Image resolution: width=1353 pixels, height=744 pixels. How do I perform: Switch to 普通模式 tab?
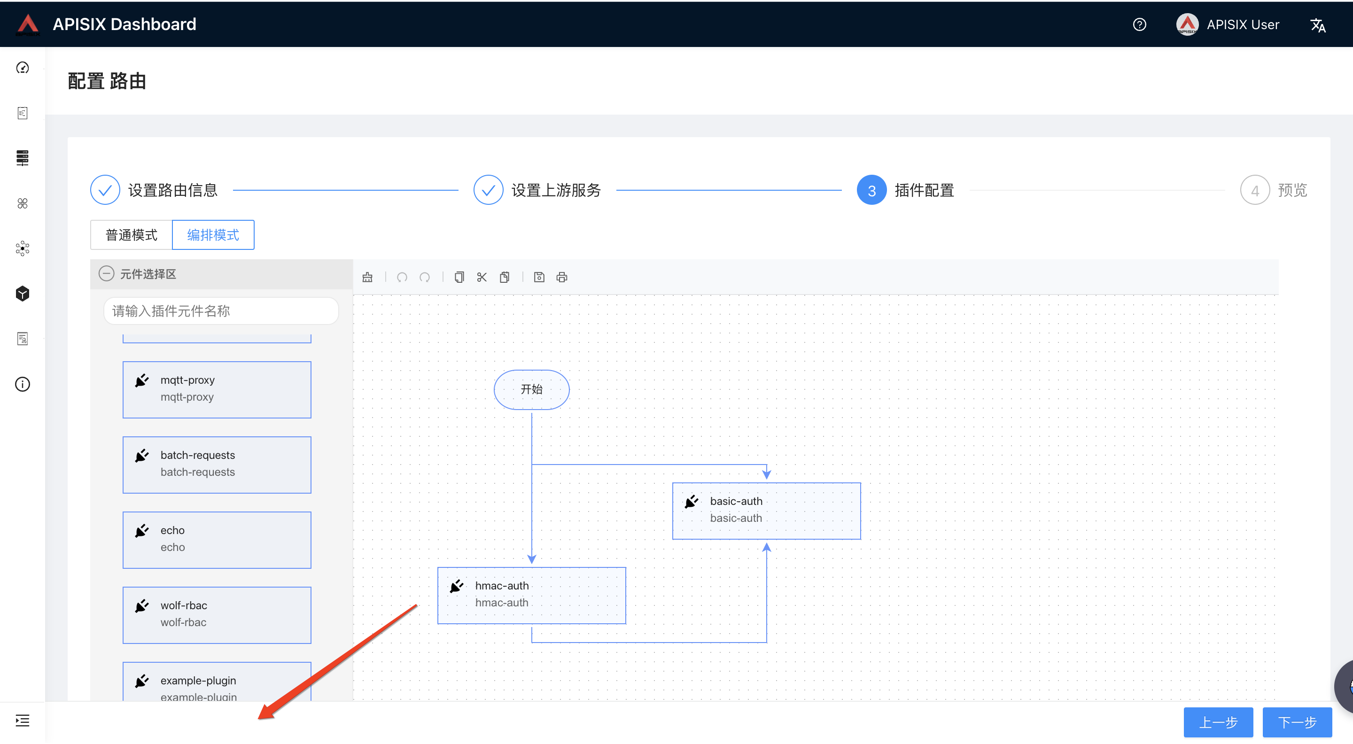(132, 235)
